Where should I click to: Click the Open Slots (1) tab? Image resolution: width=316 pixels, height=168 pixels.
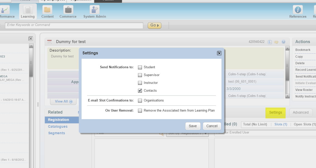tap(305, 124)
